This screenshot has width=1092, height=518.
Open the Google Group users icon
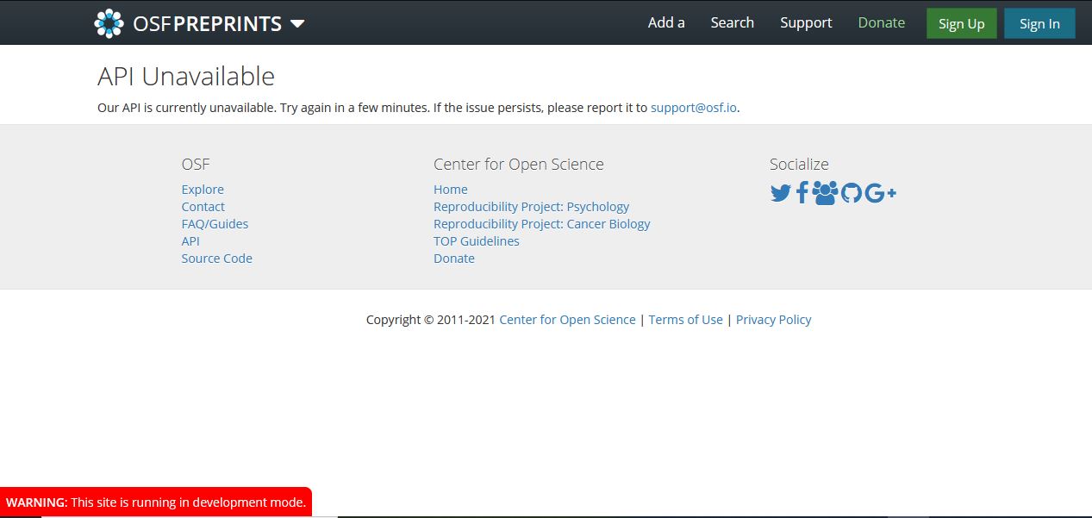point(825,193)
